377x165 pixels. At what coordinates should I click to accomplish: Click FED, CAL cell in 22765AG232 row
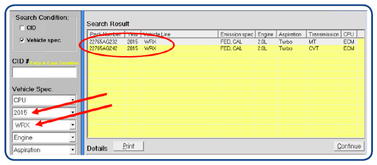pyautogui.click(x=237, y=42)
